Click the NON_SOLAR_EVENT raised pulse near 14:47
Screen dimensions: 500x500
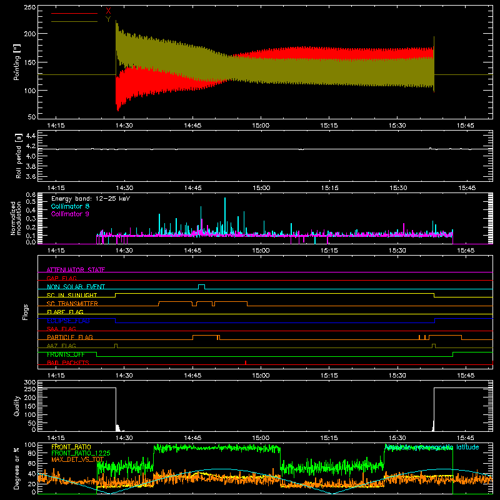pyautogui.click(x=201, y=286)
